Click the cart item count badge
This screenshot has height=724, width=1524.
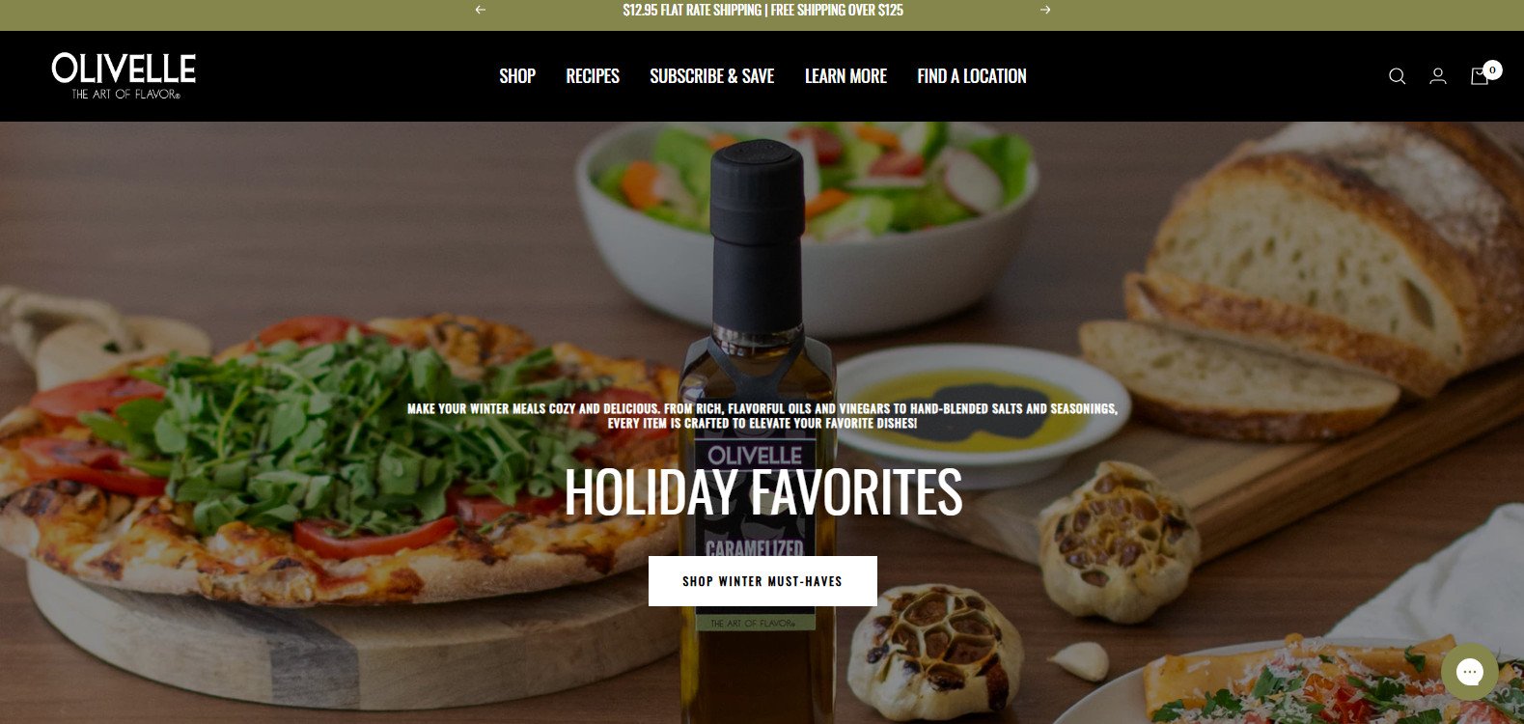click(x=1493, y=70)
